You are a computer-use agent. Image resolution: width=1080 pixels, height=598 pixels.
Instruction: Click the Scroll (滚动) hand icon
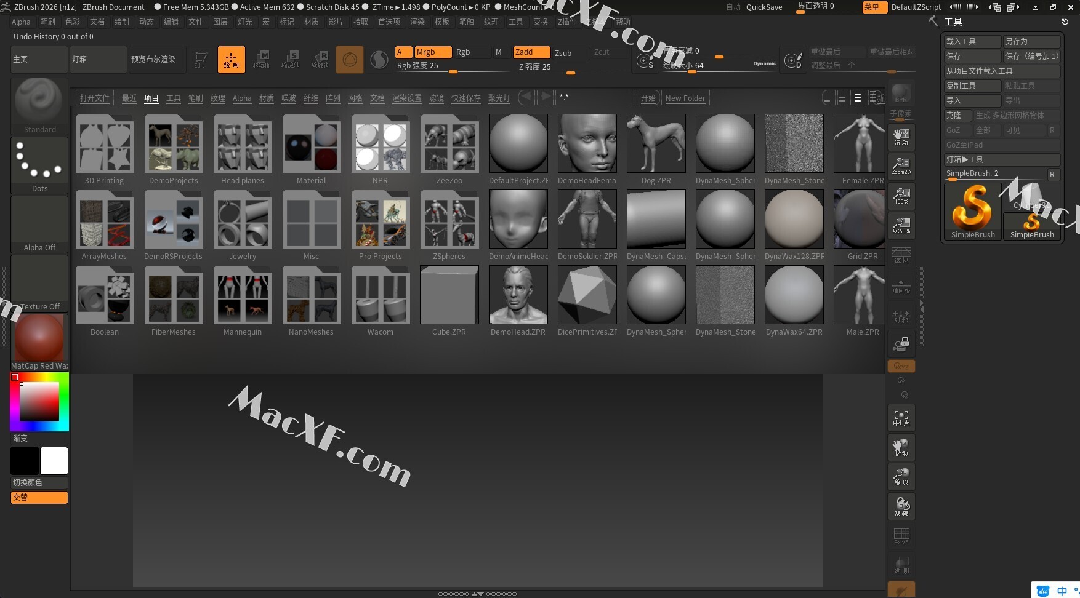(901, 137)
